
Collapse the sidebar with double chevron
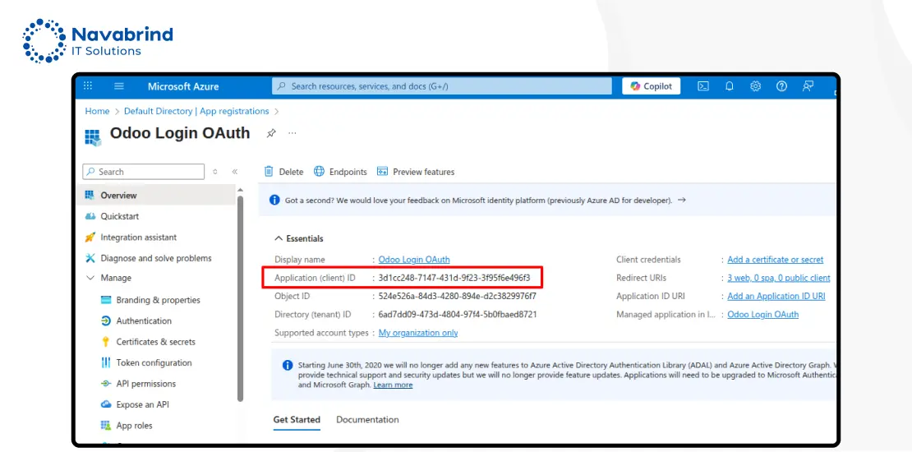pos(235,172)
